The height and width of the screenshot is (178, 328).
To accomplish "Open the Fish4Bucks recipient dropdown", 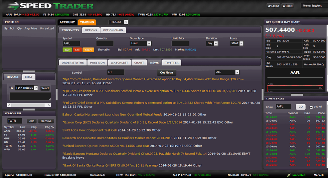I will click(x=26, y=88).
